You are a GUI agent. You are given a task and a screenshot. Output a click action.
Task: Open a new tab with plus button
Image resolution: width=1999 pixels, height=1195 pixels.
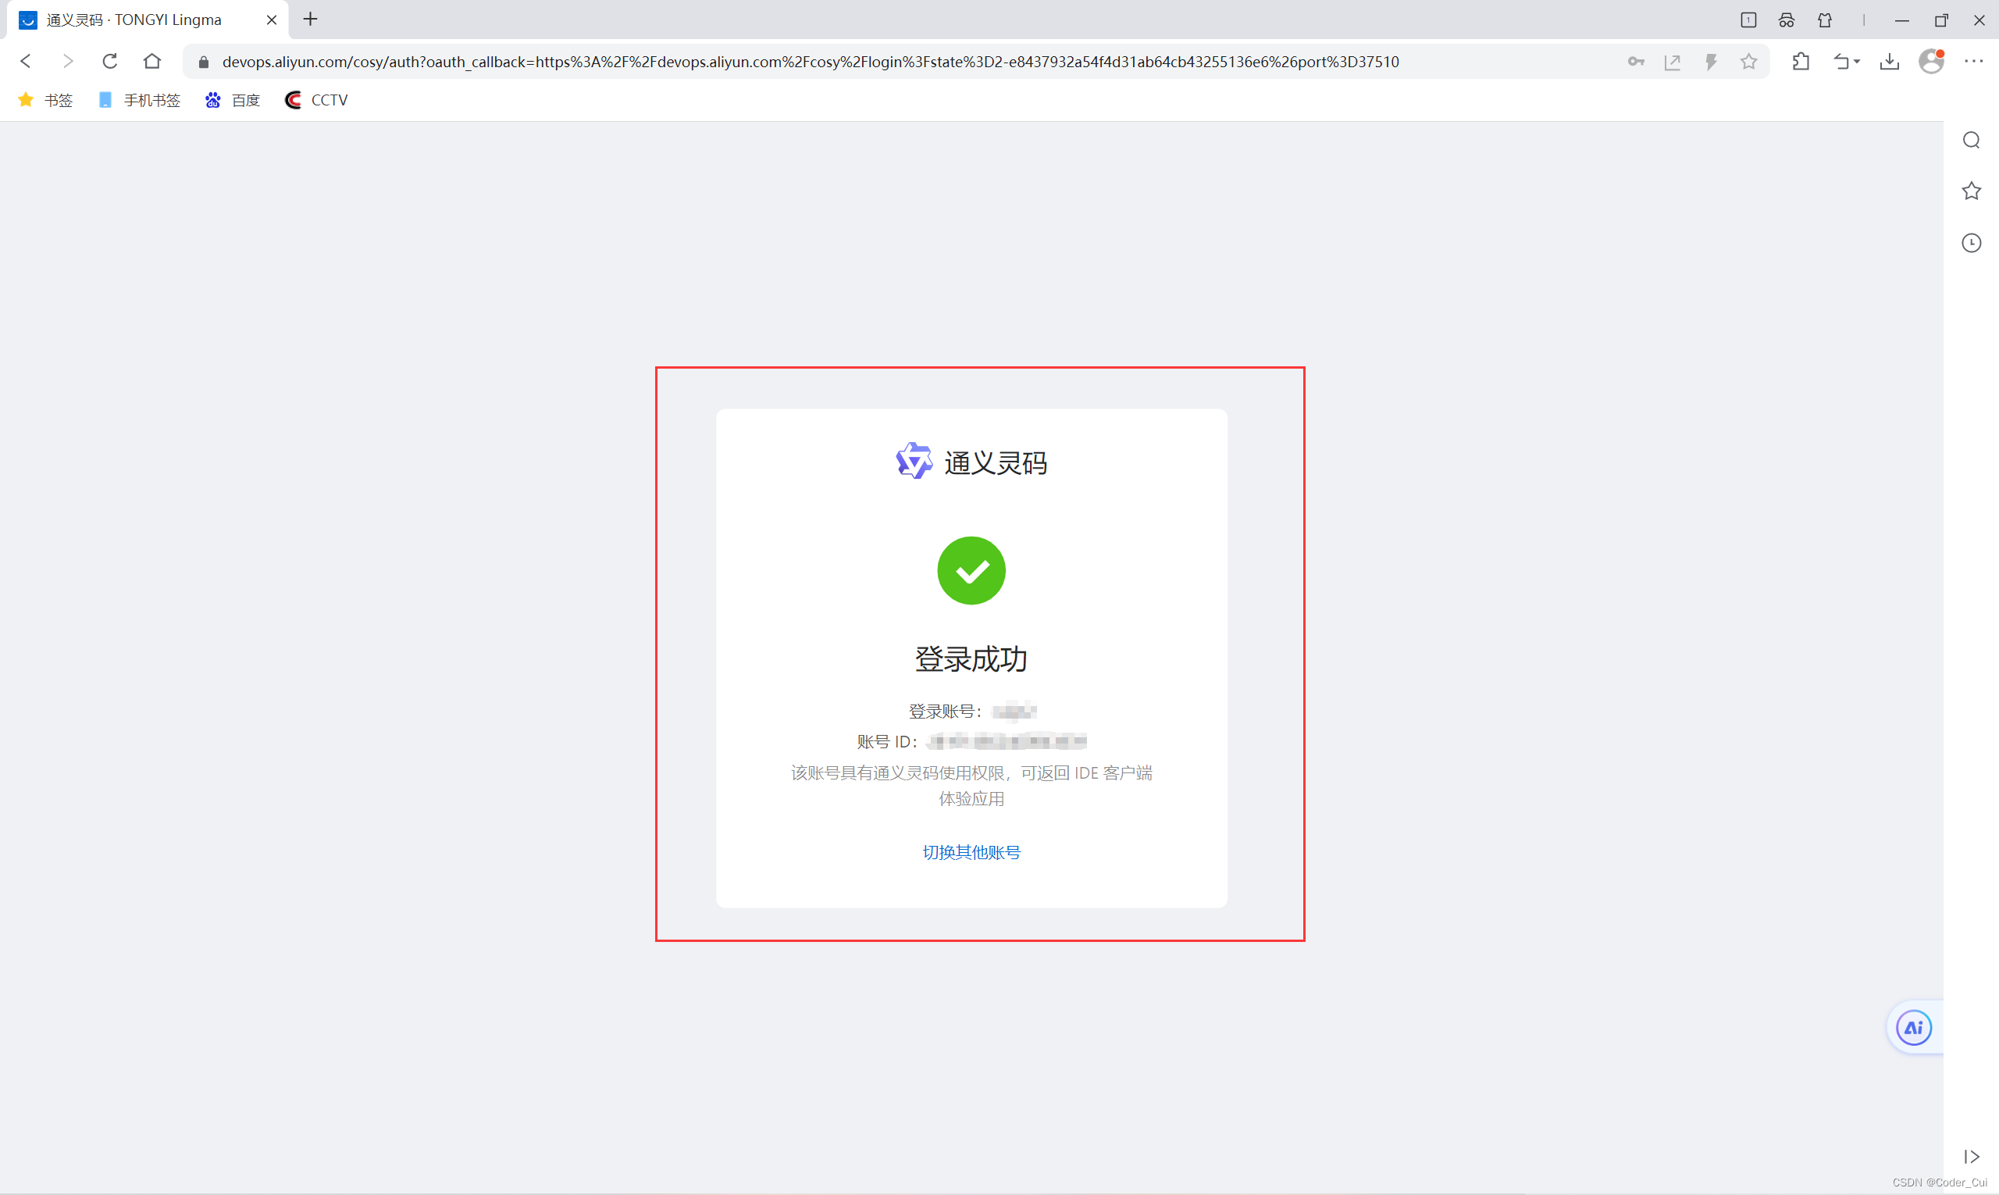(x=310, y=20)
